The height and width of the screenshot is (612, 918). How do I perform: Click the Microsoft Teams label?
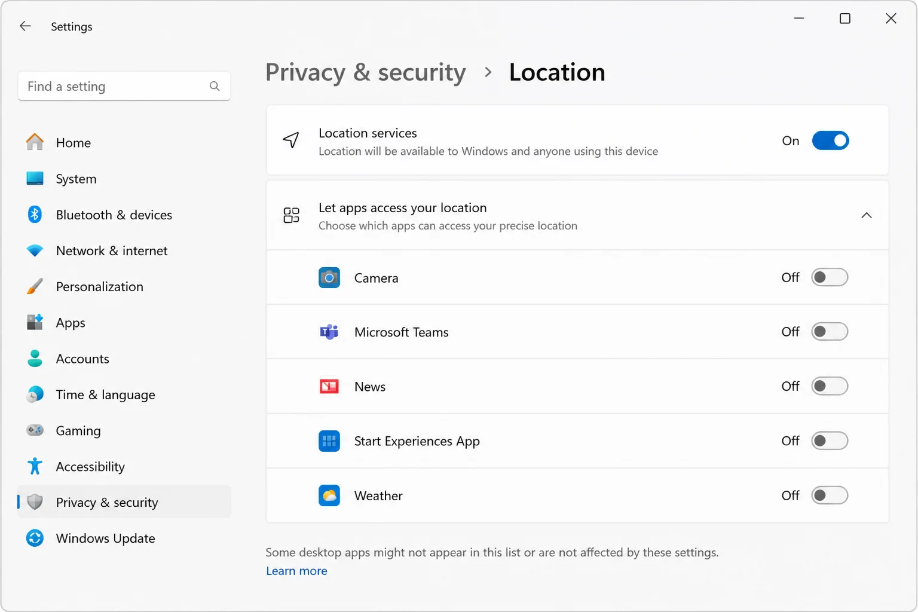401,332
